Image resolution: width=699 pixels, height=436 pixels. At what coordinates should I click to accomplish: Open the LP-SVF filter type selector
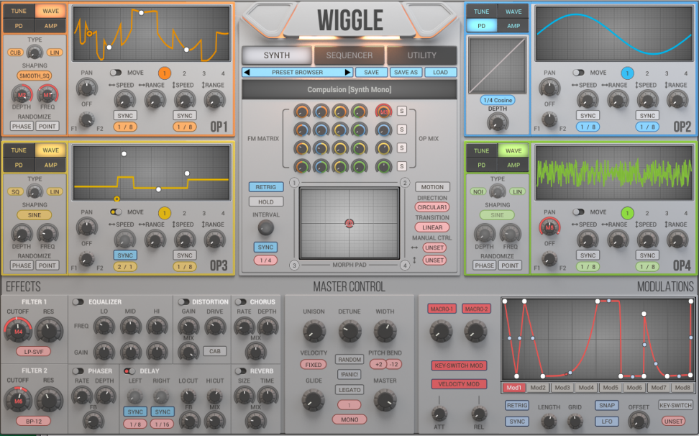[34, 352]
